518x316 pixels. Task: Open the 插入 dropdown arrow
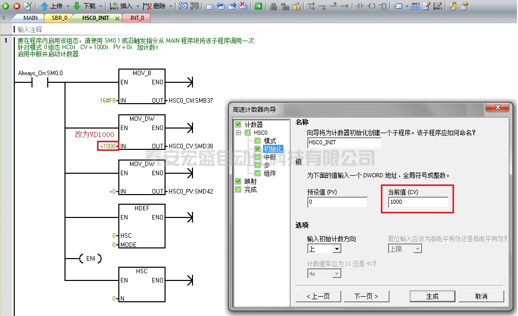click(x=137, y=7)
